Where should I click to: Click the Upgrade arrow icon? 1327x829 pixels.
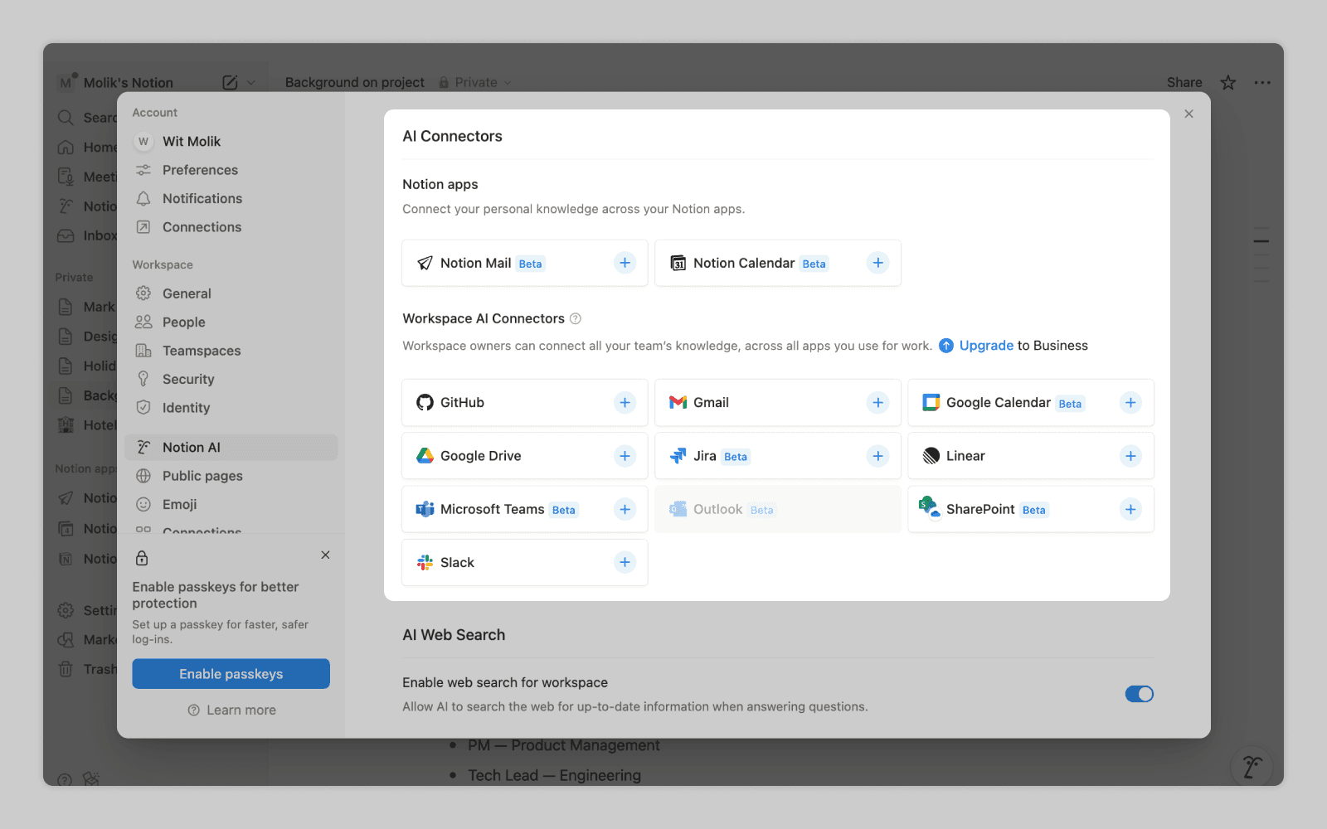pos(946,346)
